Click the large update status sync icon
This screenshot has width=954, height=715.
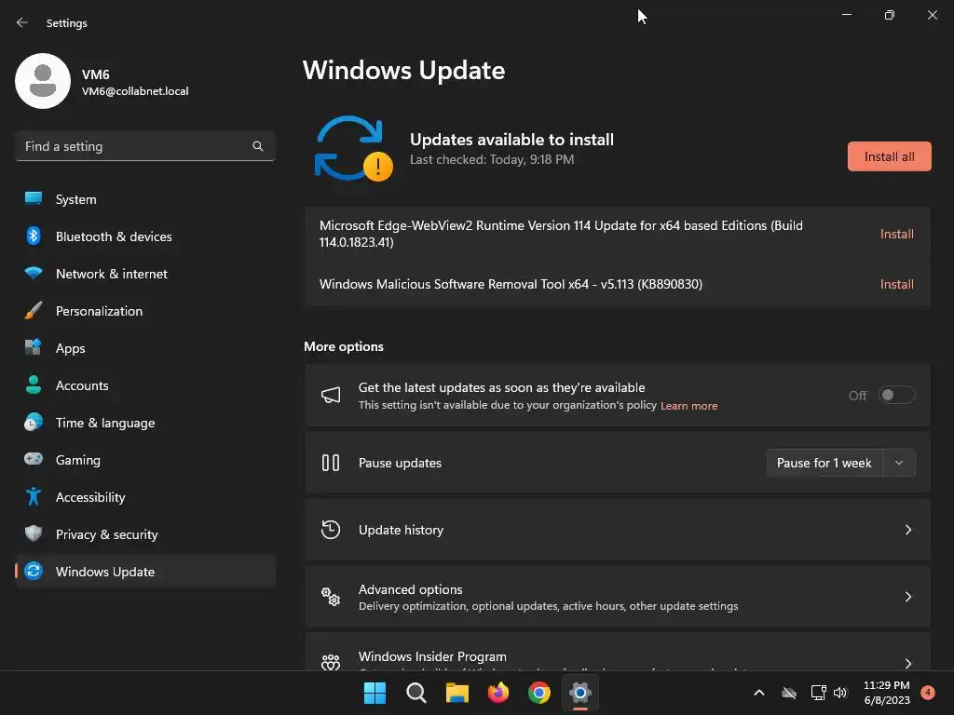[x=353, y=149]
